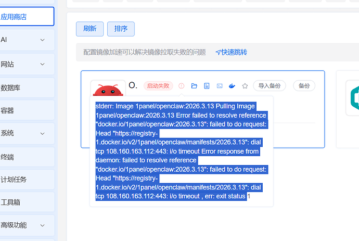Viewport: 359px width, 241px height.
Task: Click the 导入备份 button
Action: tap(270, 86)
